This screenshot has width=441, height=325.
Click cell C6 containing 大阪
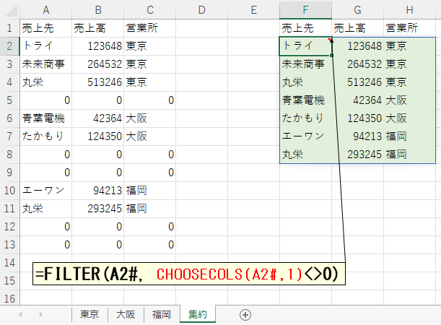coord(150,118)
